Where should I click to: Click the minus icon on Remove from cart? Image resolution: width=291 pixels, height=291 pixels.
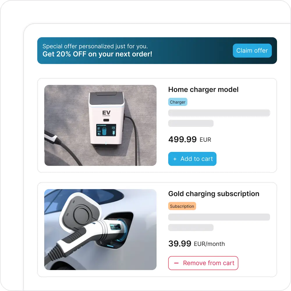[x=176, y=263]
